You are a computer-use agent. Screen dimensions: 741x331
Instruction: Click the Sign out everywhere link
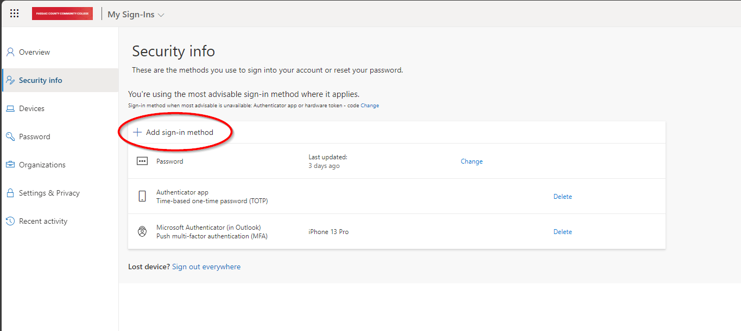coord(206,267)
